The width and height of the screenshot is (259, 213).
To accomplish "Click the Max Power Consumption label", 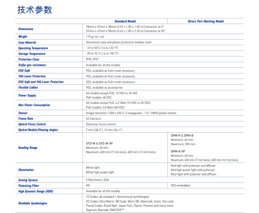I will pos(34,105).
